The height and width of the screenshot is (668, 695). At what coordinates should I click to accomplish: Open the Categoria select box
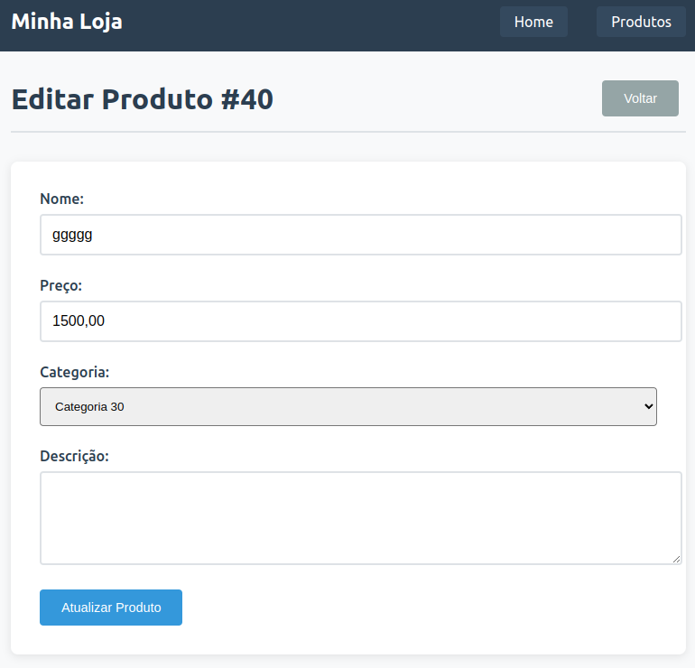[347, 406]
